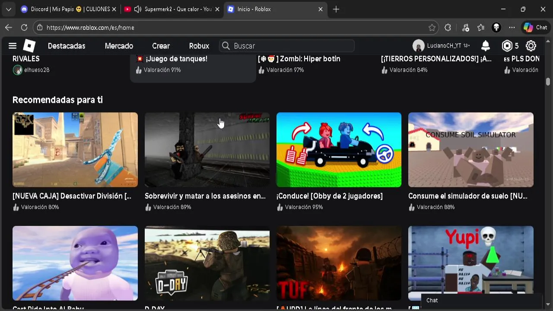Click Consume el simulador de suelo title

[x=468, y=196]
